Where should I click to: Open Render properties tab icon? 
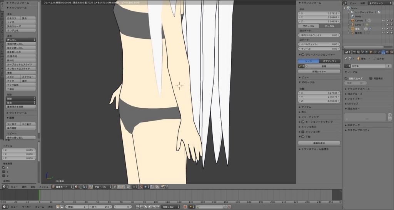(x=354, y=52)
